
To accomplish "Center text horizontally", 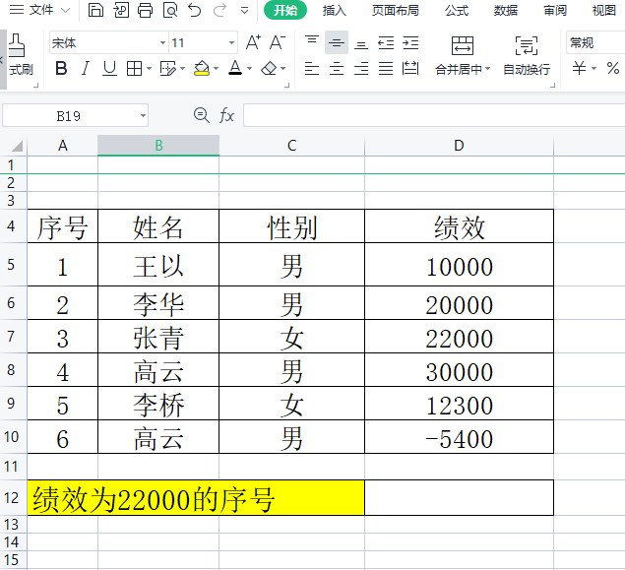I will click(337, 69).
